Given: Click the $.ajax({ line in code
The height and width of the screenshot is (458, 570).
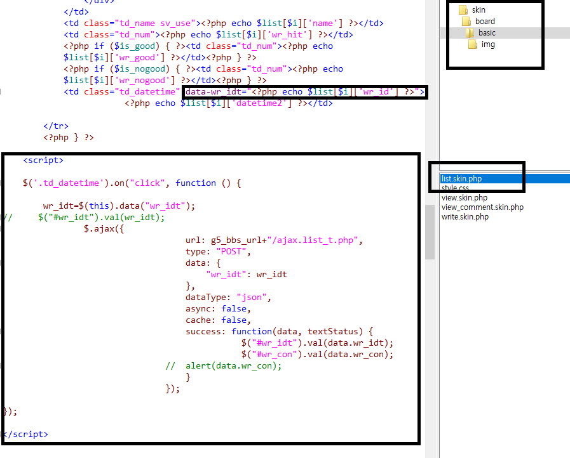Looking at the screenshot, I should tap(104, 229).
